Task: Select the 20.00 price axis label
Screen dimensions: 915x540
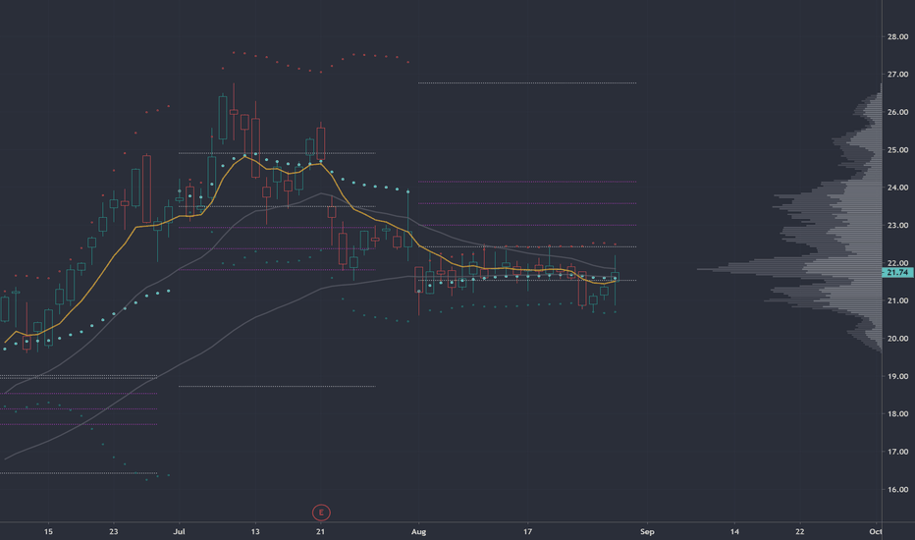Action: [897, 339]
